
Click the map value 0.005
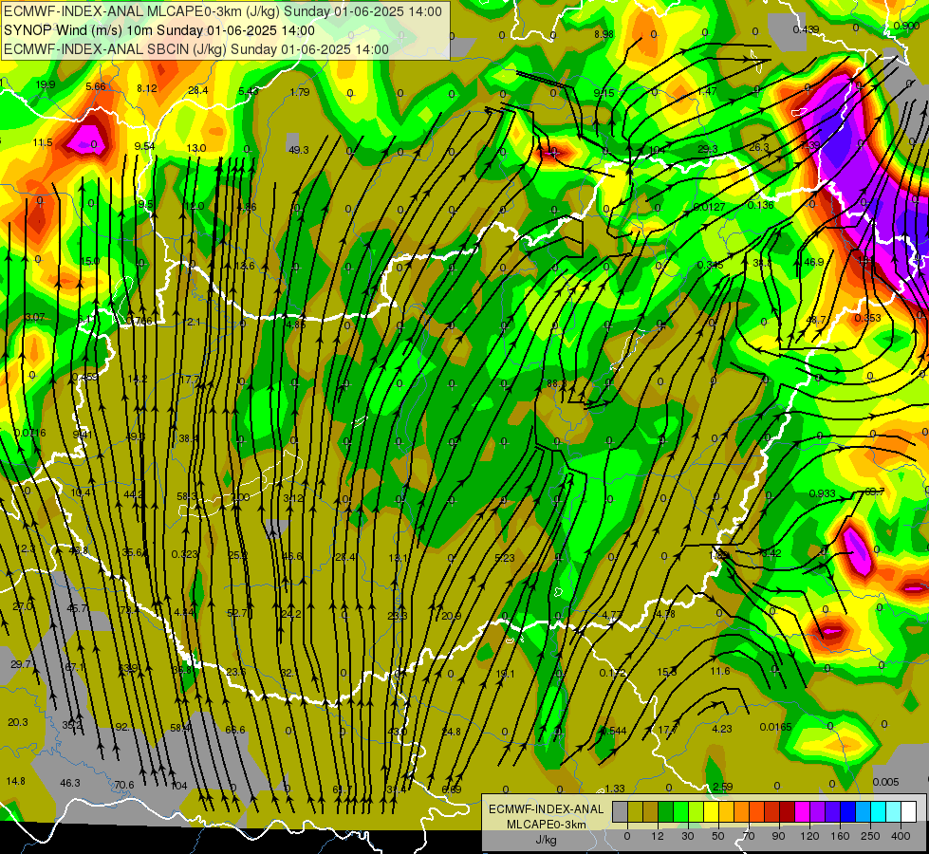[x=885, y=782]
